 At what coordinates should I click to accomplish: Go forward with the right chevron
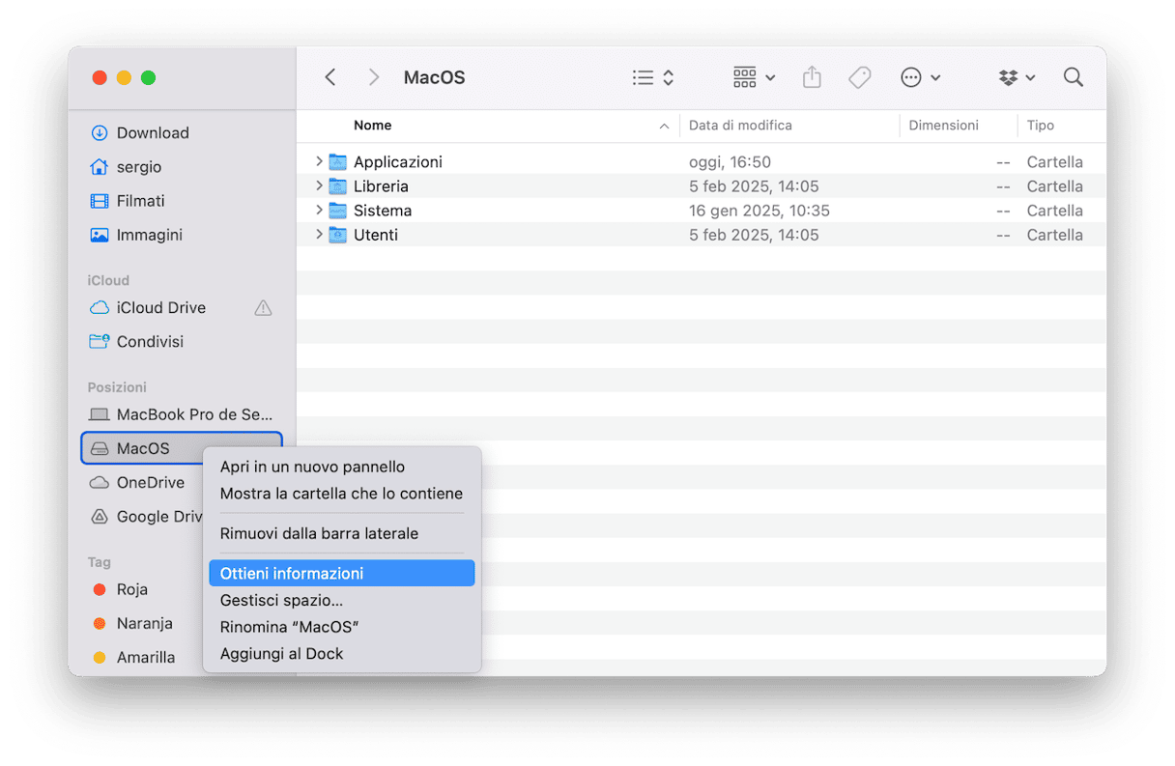point(375,77)
